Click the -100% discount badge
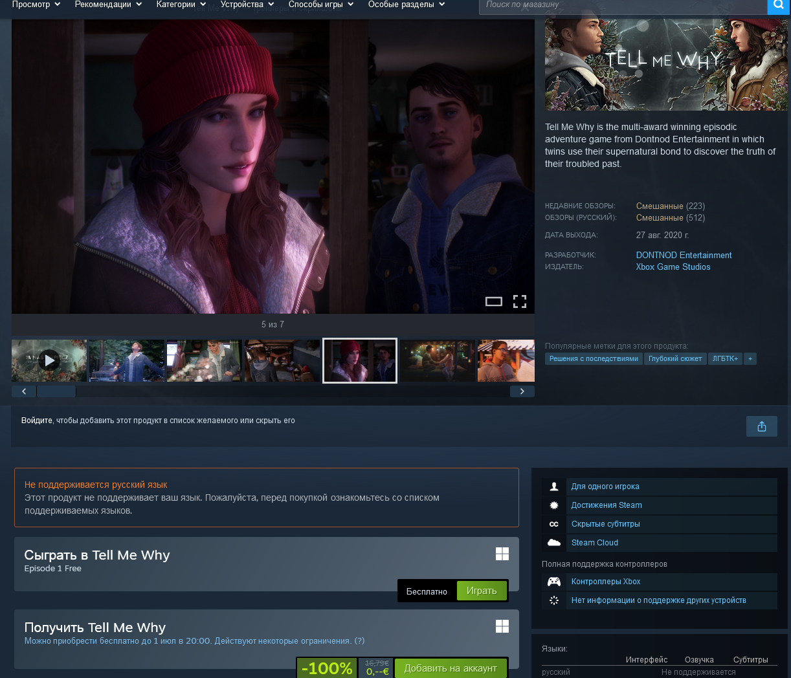This screenshot has width=791, height=678. (x=327, y=668)
